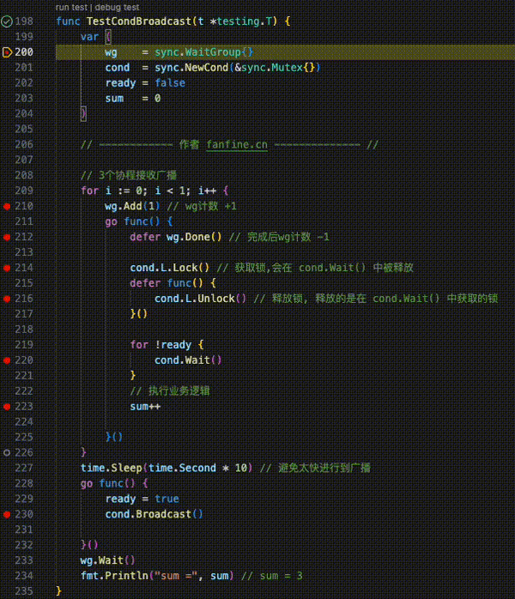Click the green test-passed checkmark icon
This screenshot has width=515, height=599.
coord(7,21)
